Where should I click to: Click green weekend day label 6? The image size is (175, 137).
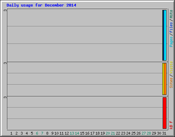(37, 133)
